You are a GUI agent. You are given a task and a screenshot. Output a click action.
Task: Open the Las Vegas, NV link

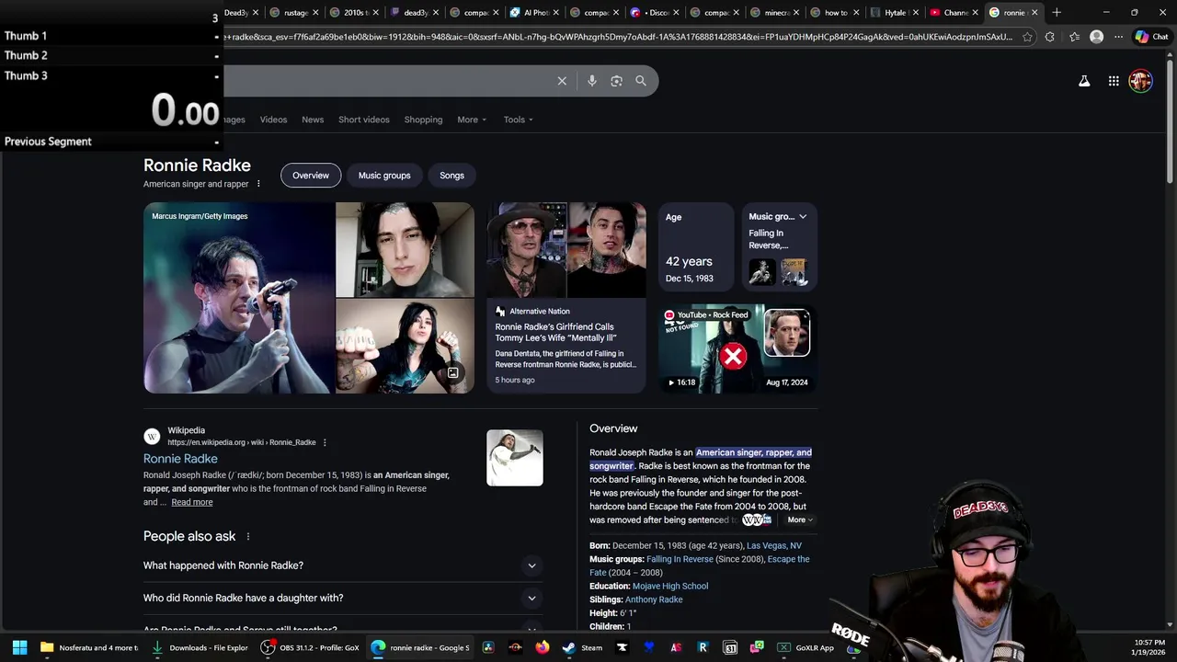pos(774,546)
